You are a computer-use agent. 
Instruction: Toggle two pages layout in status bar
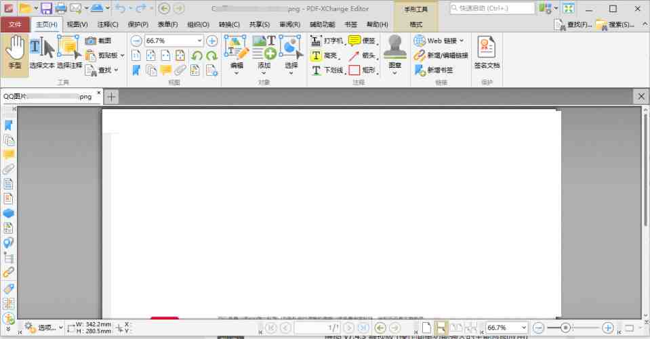point(456,328)
